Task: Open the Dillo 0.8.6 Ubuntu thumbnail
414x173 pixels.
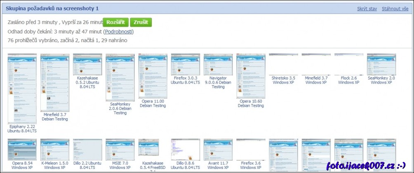Action: pyautogui.click(x=185, y=150)
